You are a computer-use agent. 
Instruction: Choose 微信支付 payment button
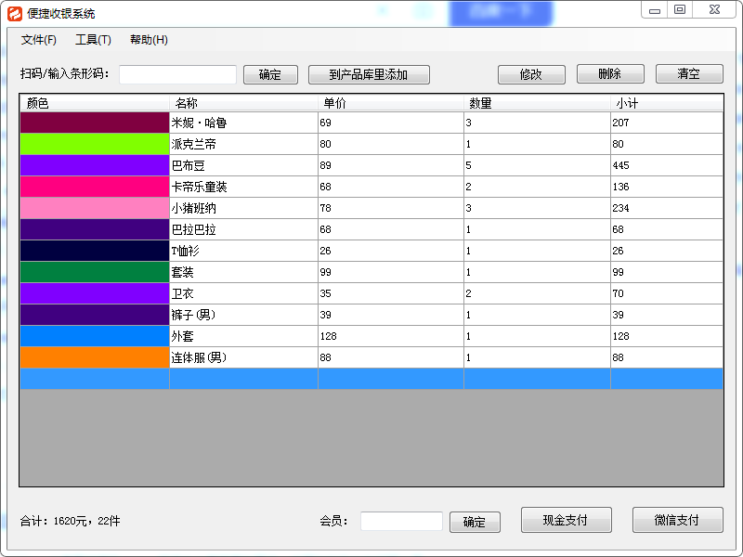(677, 520)
